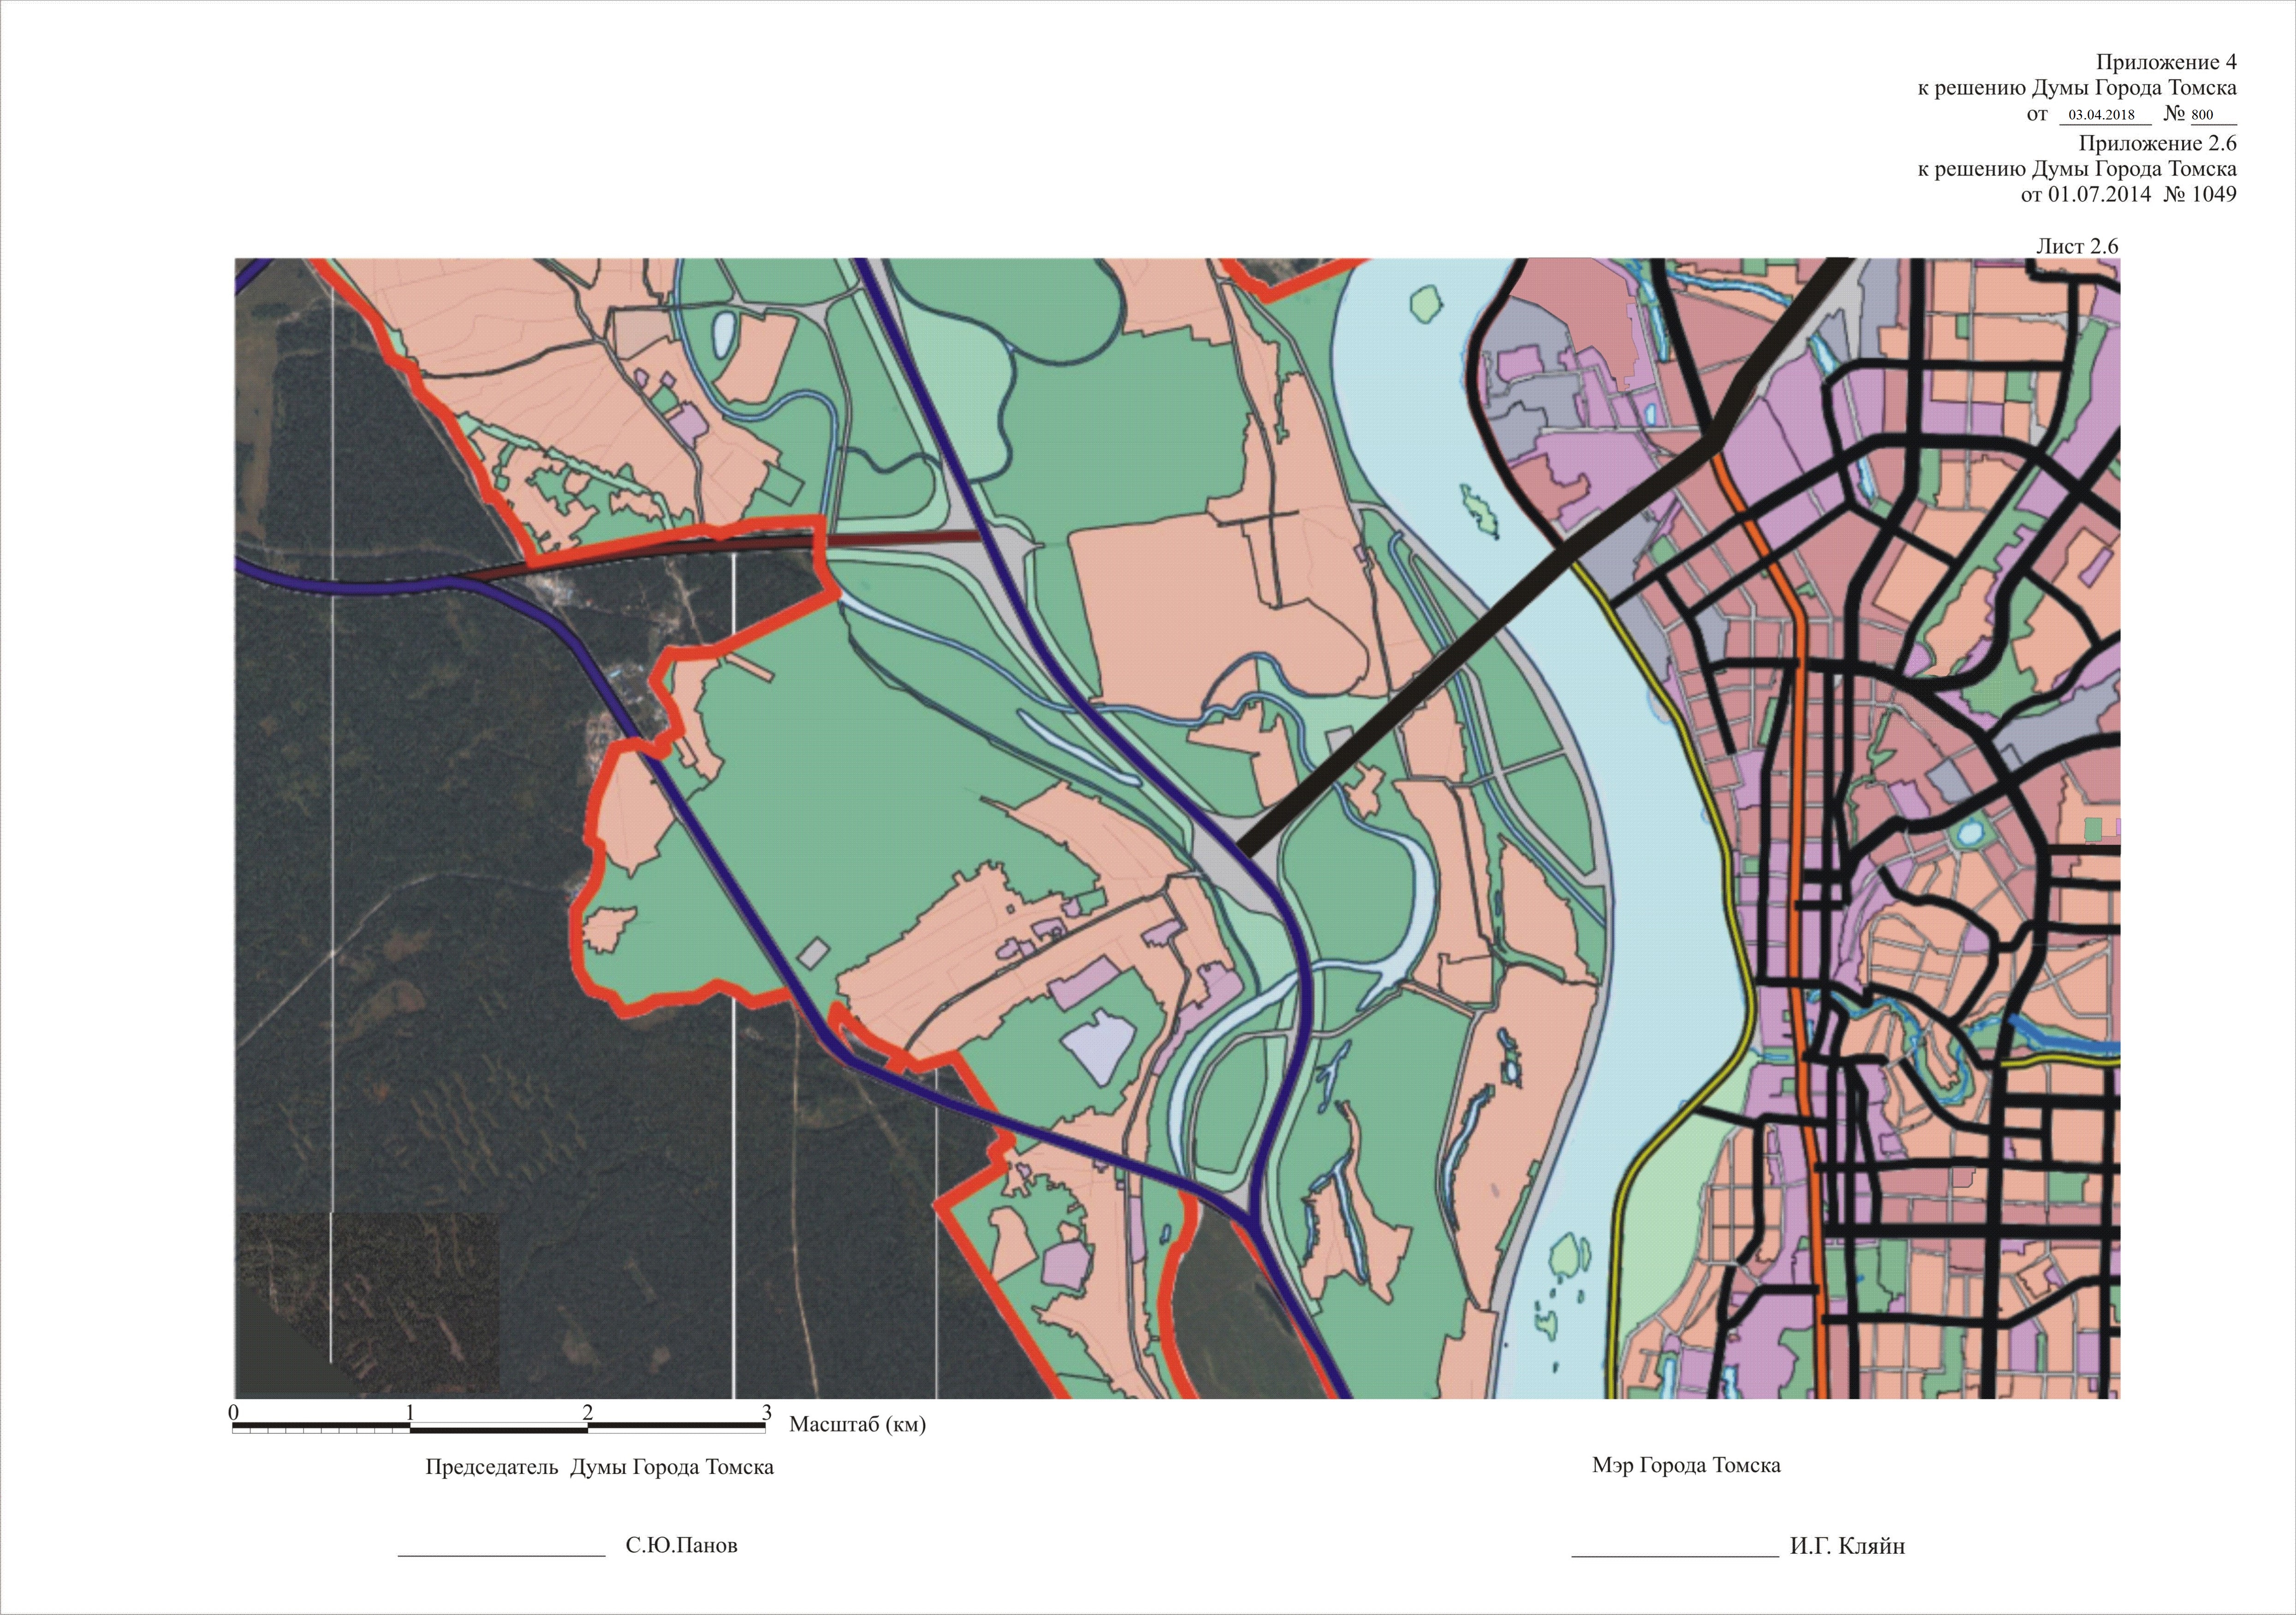2296x1615 pixels.
Task: Click the date '03.04.2018' field
Action: pyautogui.click(x=2101, y=115)
